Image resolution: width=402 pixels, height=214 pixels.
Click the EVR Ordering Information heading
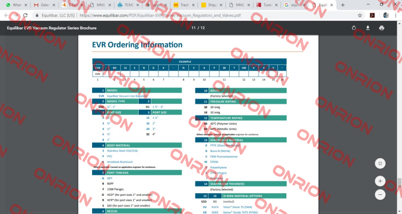click(x=137, y=45)
